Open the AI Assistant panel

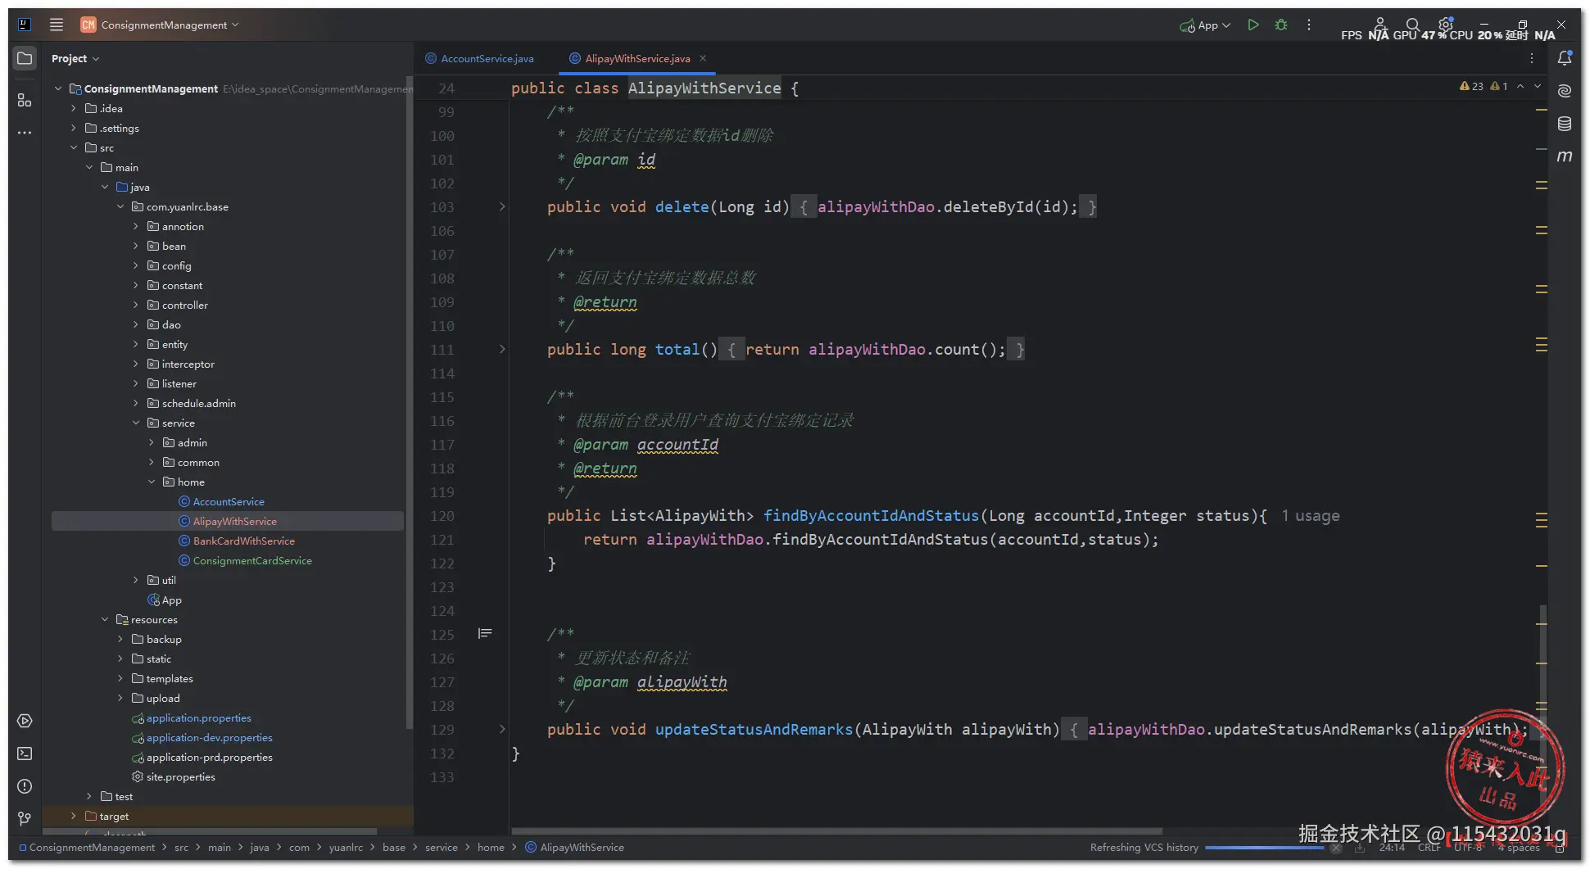tap(1565, 91)
